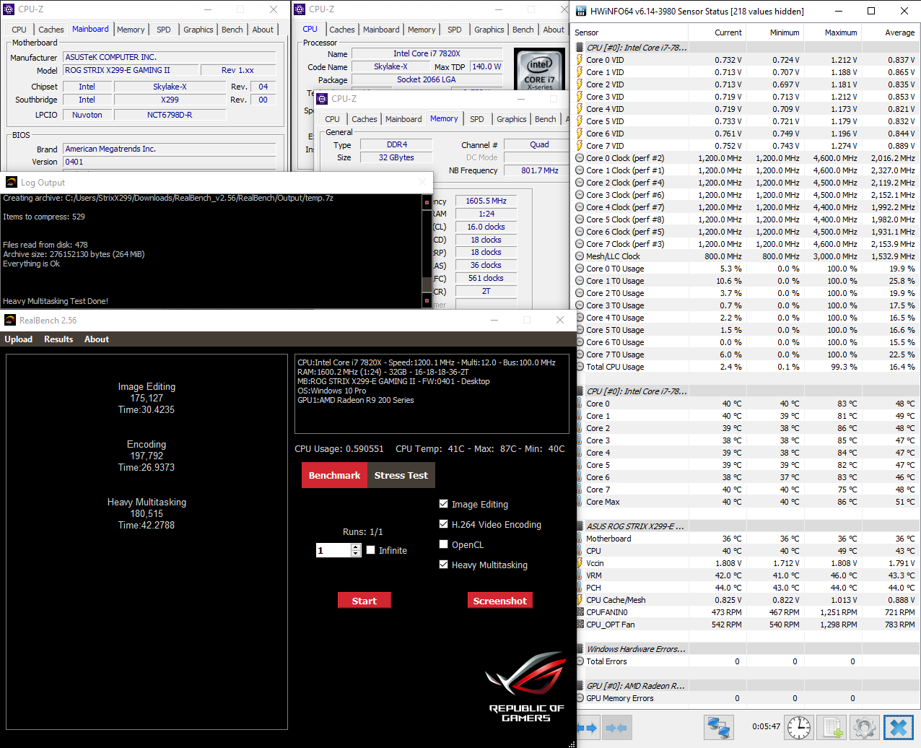
Task: Click the Log Output scrollbar down arrow
Action: 427,300
